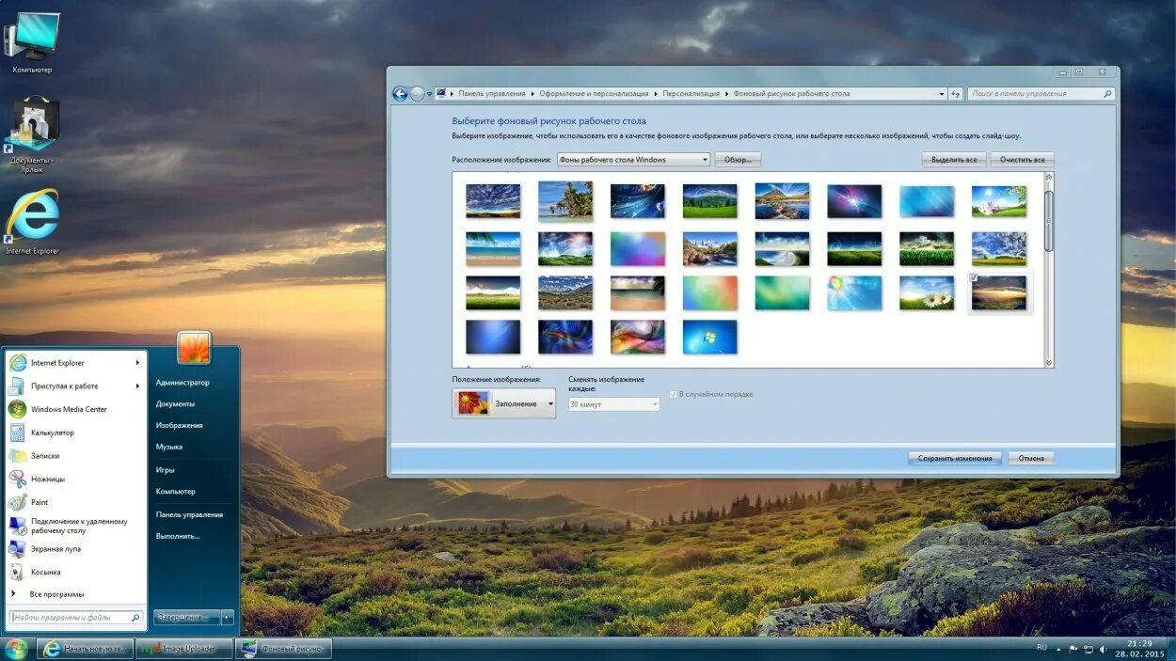Click 'Оформление и персонализация' breadcrumb
Viewport: 1176px width, 661px height.
[594, 94]
